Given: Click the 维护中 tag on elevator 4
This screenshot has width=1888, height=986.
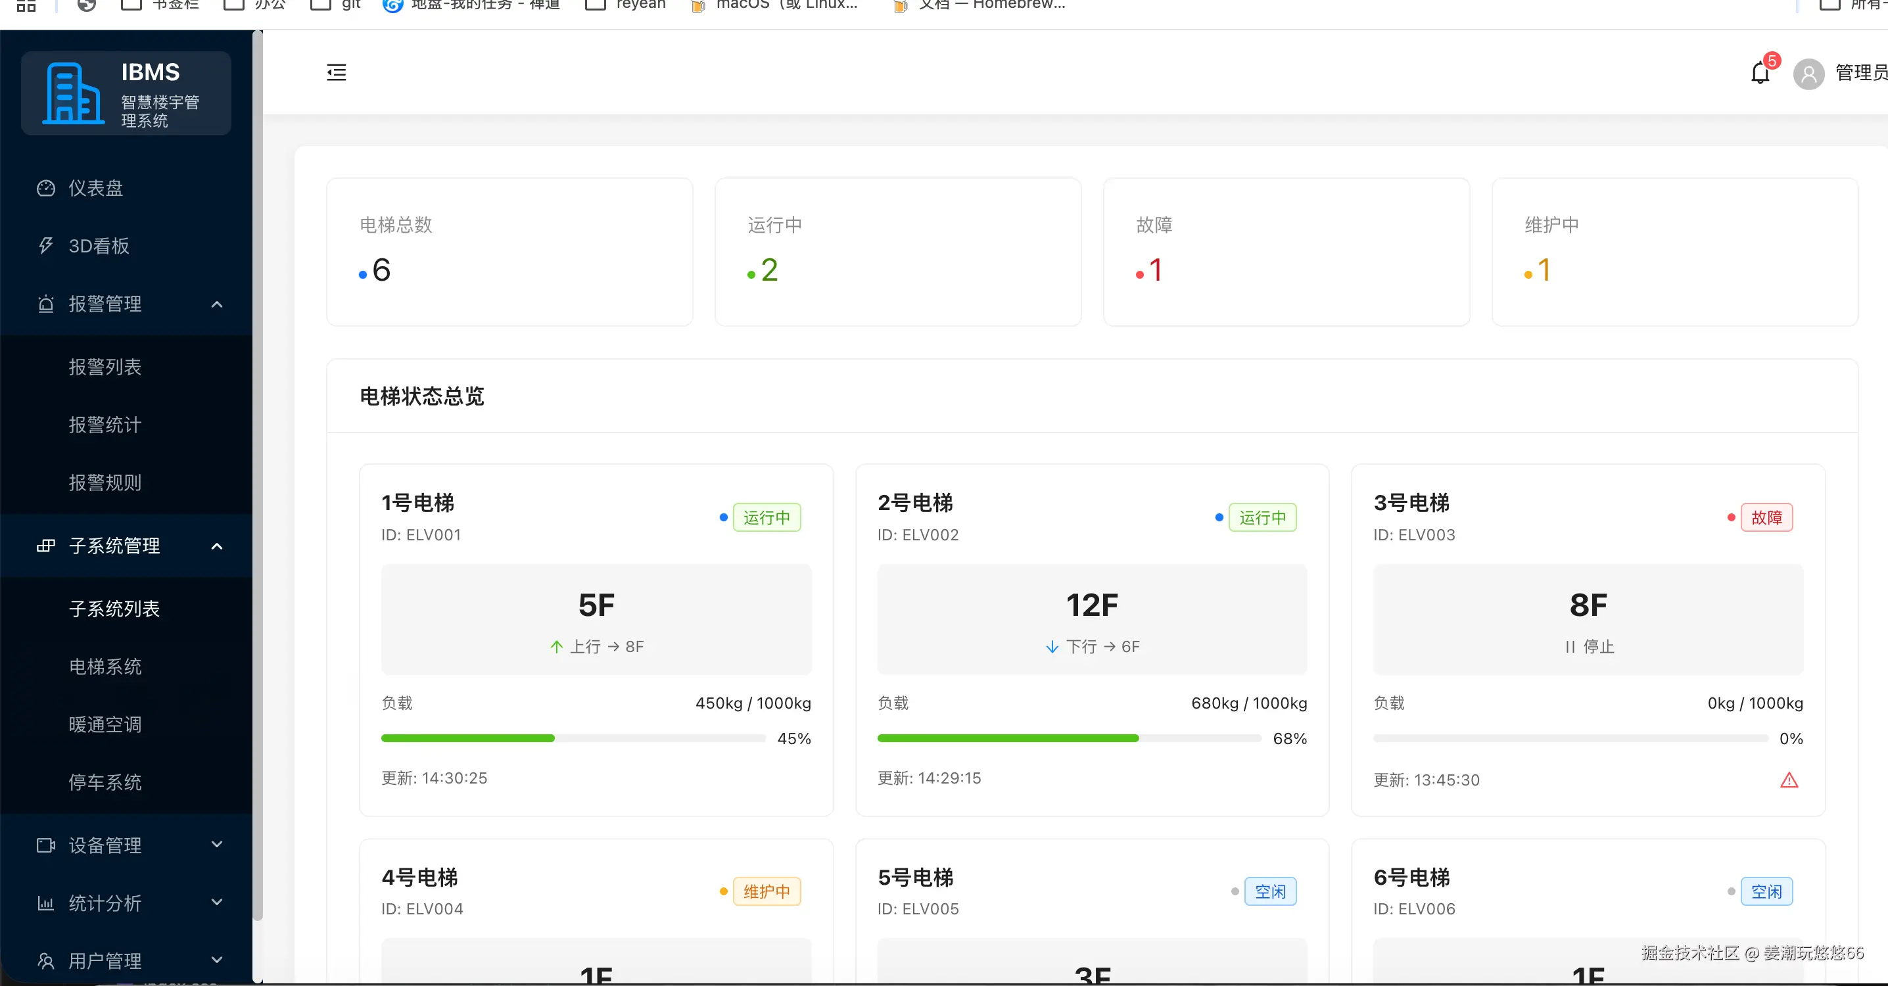Looking at the screenshot, I should (x=767, y=891).
